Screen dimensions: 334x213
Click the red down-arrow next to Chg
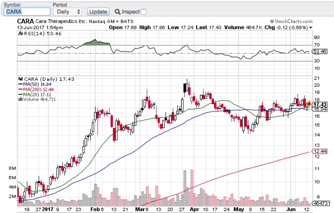[x=311, y=28]
